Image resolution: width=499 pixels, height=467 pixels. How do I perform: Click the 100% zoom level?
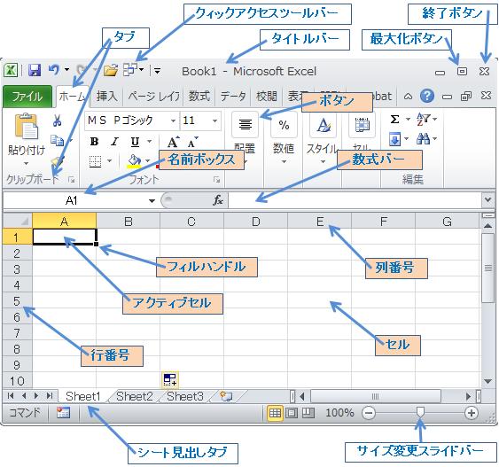click(339, 413)
